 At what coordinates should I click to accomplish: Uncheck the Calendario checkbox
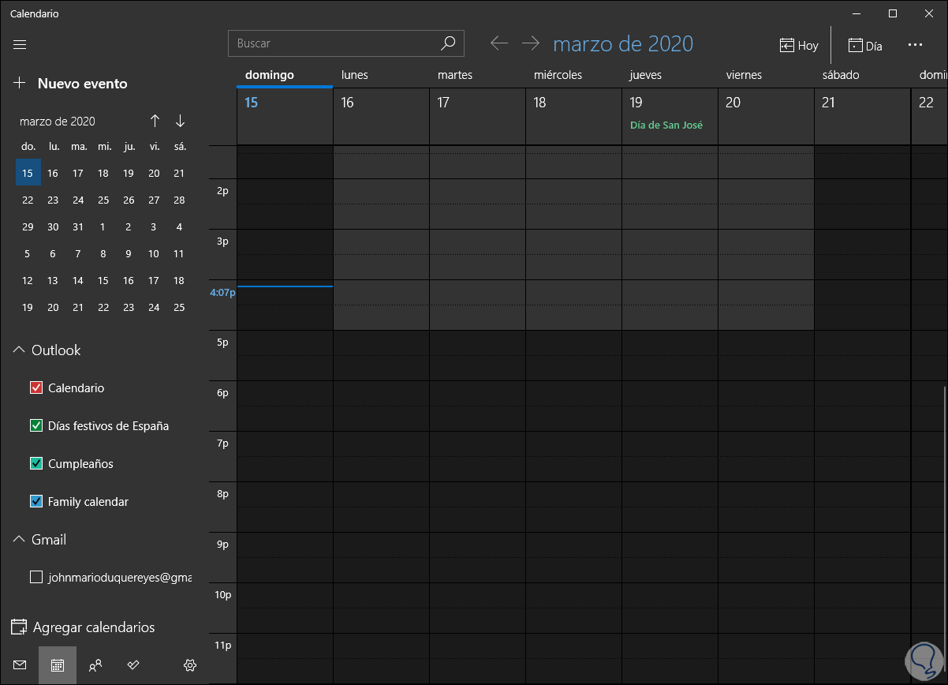tap(35, 388)
